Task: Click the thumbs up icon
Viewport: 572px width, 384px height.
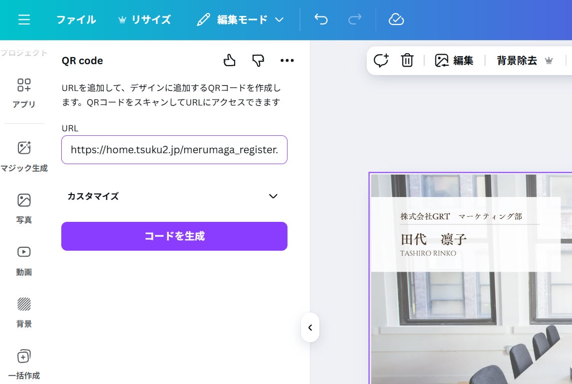Action: coord(229,61)
